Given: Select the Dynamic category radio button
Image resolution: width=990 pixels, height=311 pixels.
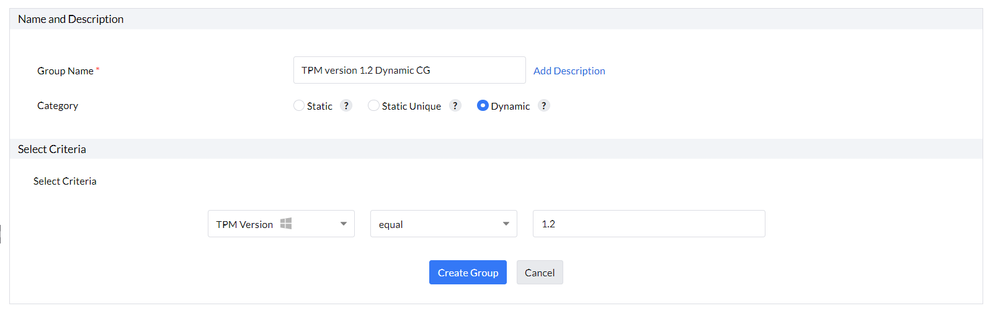Looking at the screenshot, I should point(483,106).
